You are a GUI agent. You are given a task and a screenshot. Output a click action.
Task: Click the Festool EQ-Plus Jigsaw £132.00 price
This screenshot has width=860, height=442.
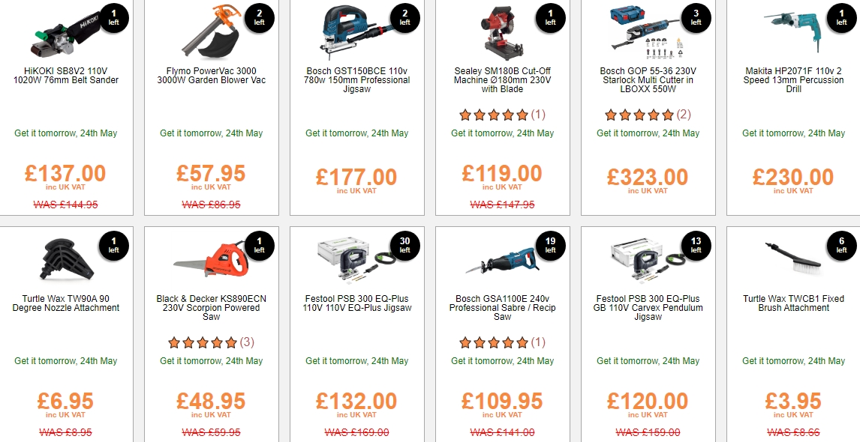click(356, 401)
